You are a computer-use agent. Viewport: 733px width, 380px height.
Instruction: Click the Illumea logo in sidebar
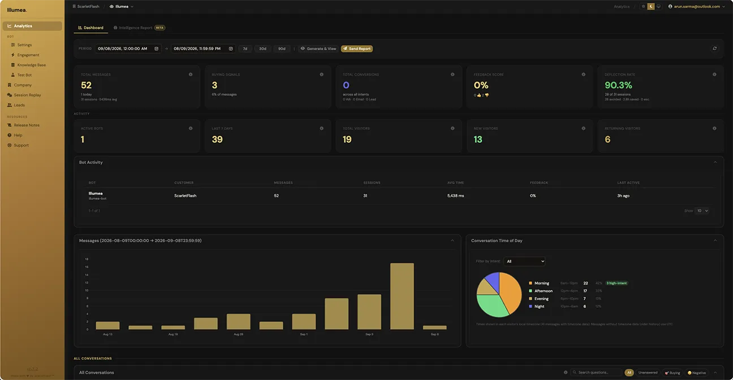[17, 10]
